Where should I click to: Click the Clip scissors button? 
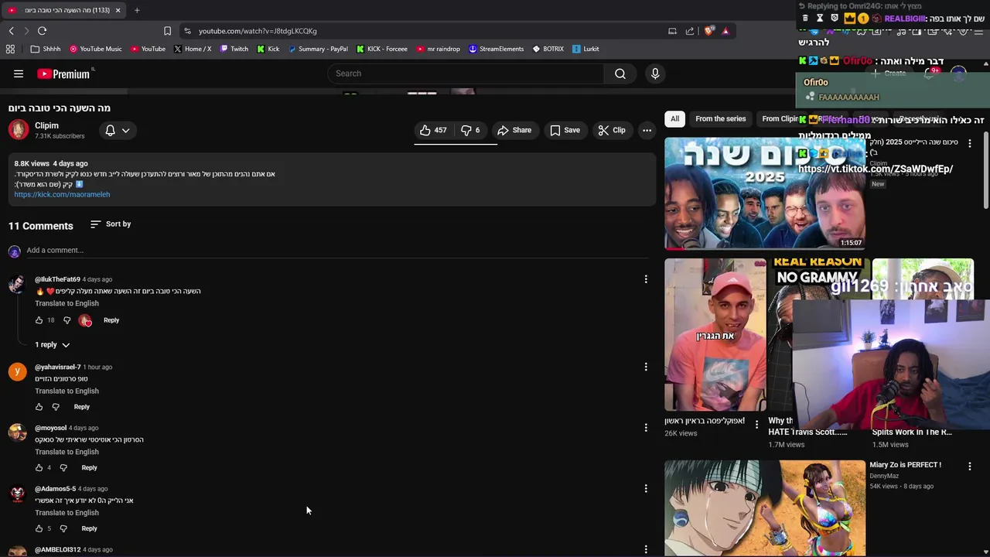pyautogui.click(x=611, y=130)
